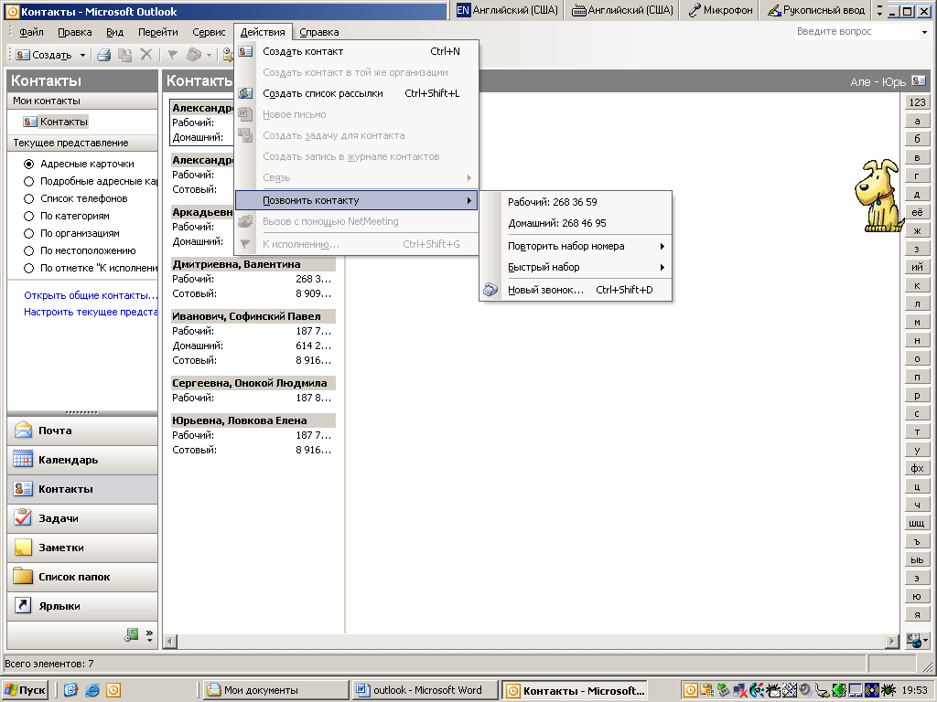The height and width of the screenshot is (702, 937).
Task: Open Календарь from the navigation pane
Action: tap(82, 460)
